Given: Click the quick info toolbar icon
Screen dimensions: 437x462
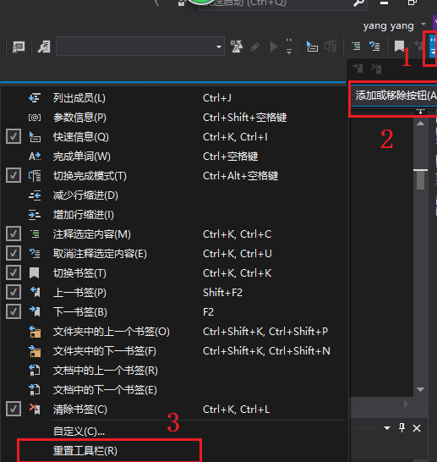Looking at the screenshot, I should [x=312, y=47].
